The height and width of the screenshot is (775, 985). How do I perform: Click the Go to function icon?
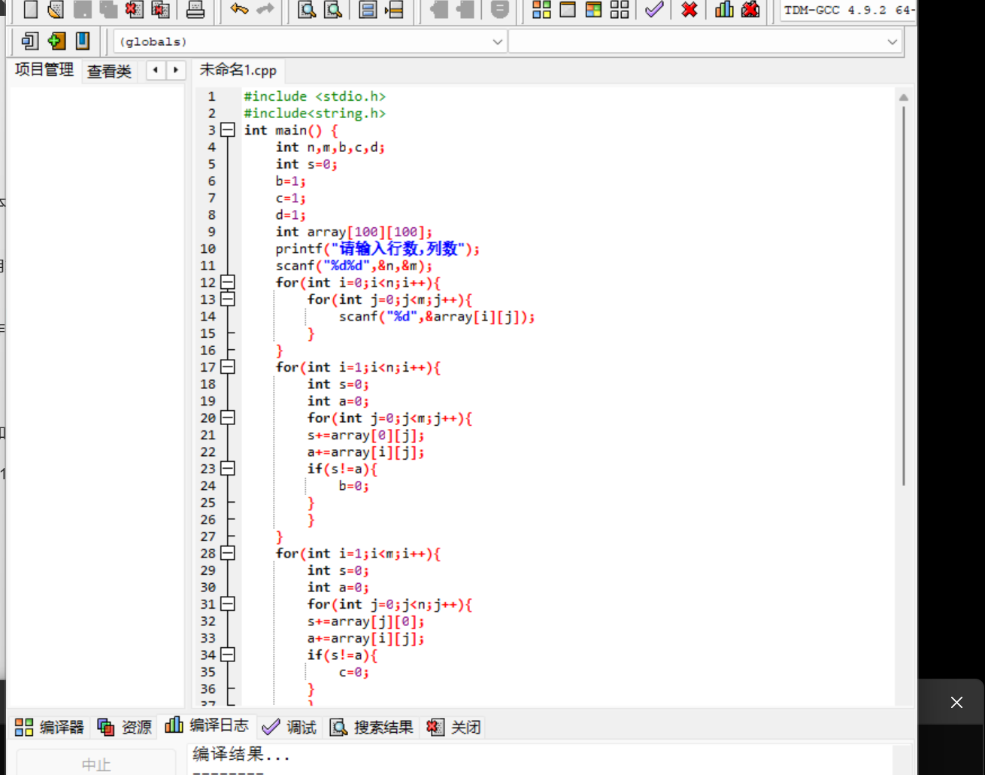368,10
